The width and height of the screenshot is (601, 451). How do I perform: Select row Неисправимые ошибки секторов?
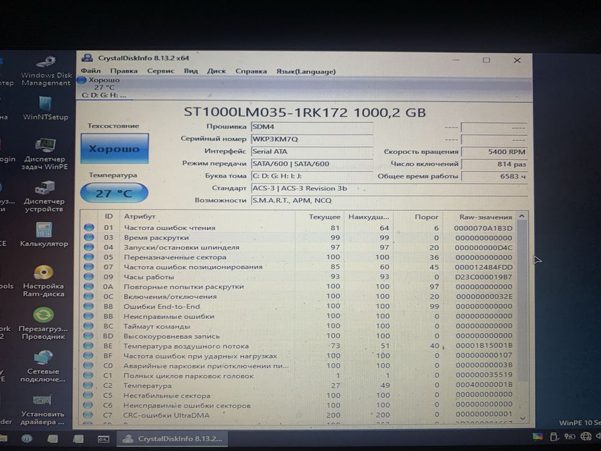(x=299, y=405)
